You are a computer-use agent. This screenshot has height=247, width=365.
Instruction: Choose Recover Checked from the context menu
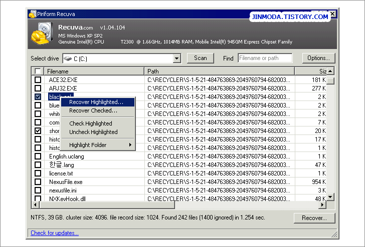coord(98,110)
